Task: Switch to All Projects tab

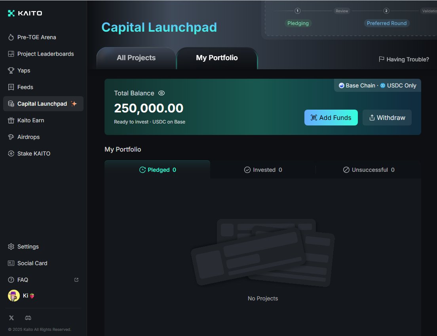Action: [x=136, y=58]
